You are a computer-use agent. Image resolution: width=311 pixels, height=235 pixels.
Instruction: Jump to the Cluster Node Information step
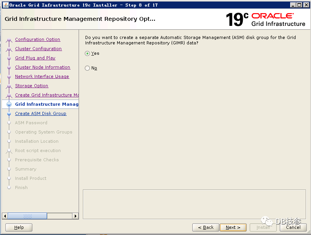42,67
